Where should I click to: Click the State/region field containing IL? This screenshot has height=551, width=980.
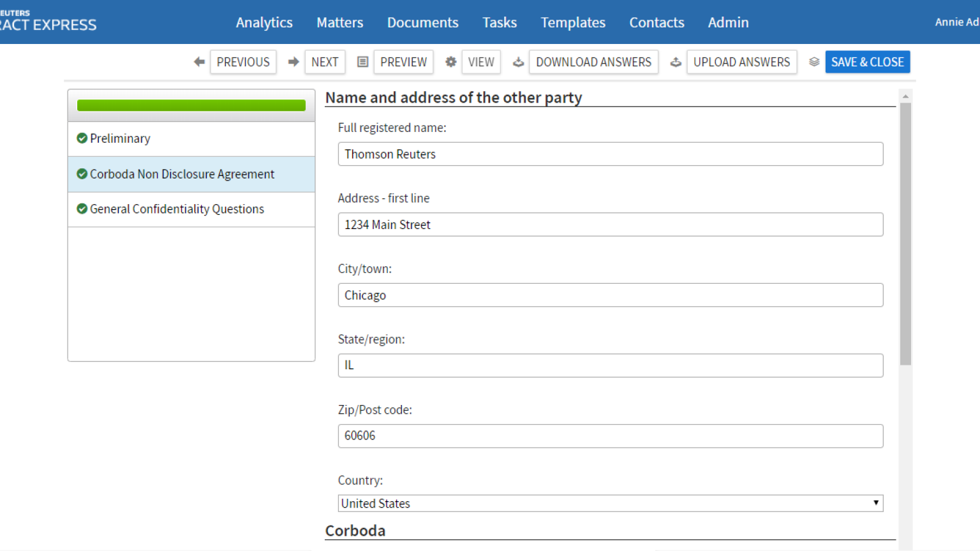click(611, 365)
